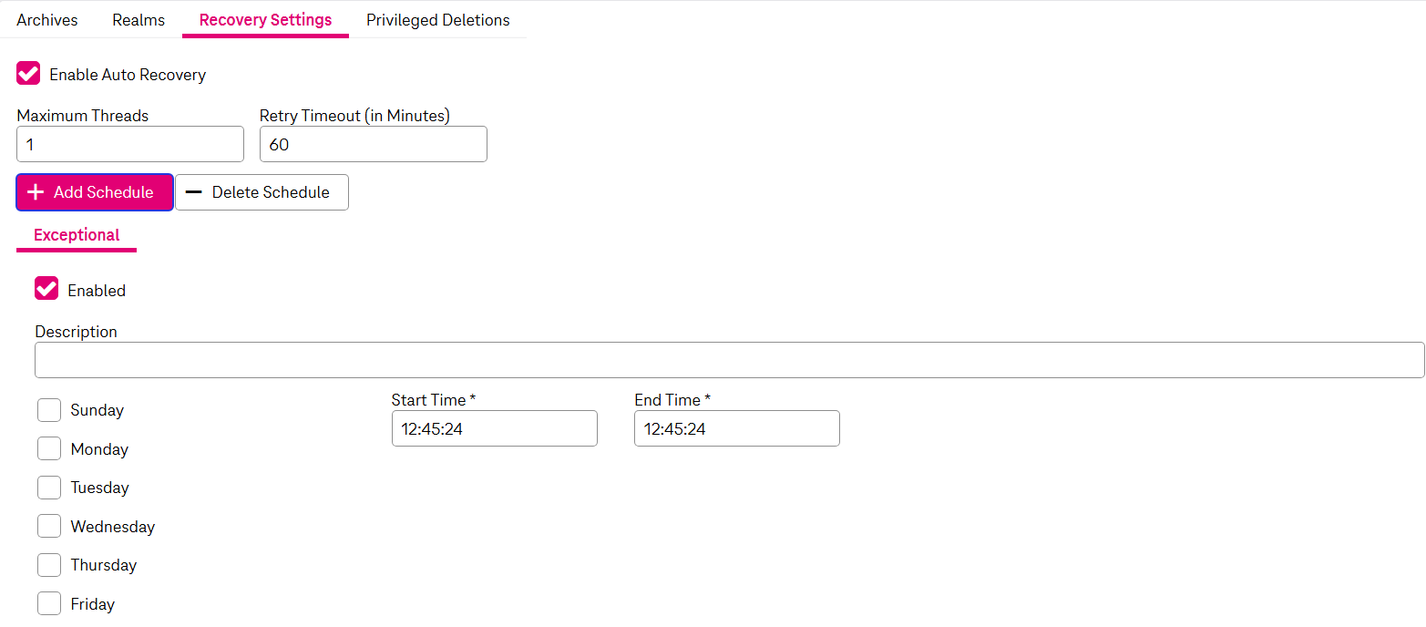Screen dimensions: 1426x627
Task: Toggle the Thursday checkbox
Action: point(49,565)
